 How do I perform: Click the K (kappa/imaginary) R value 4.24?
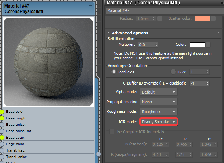[158, 155]
